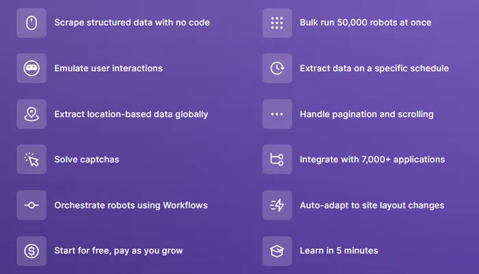Select "Bulk run 50,000 robots at once" text

coord(365,23)
